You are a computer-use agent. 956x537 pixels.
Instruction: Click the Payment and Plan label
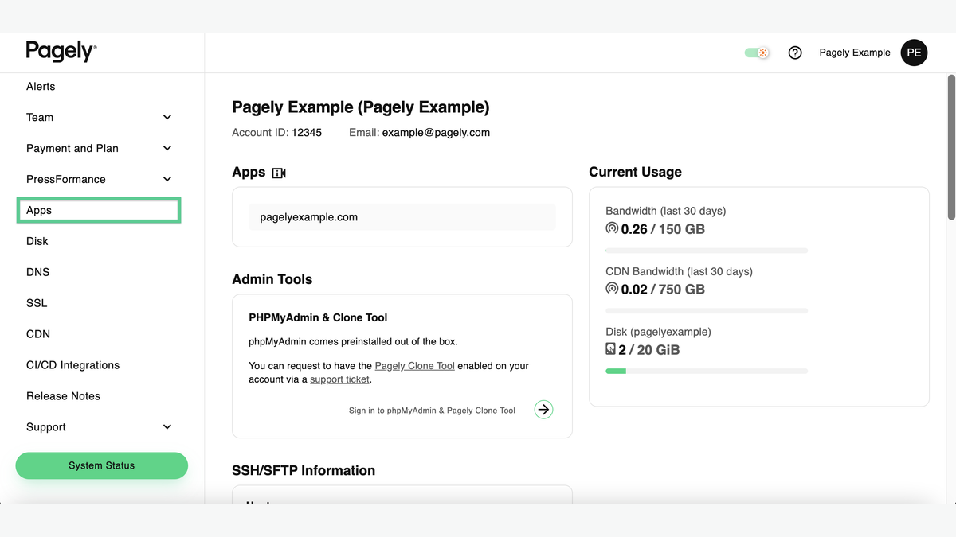coord(72,148)
